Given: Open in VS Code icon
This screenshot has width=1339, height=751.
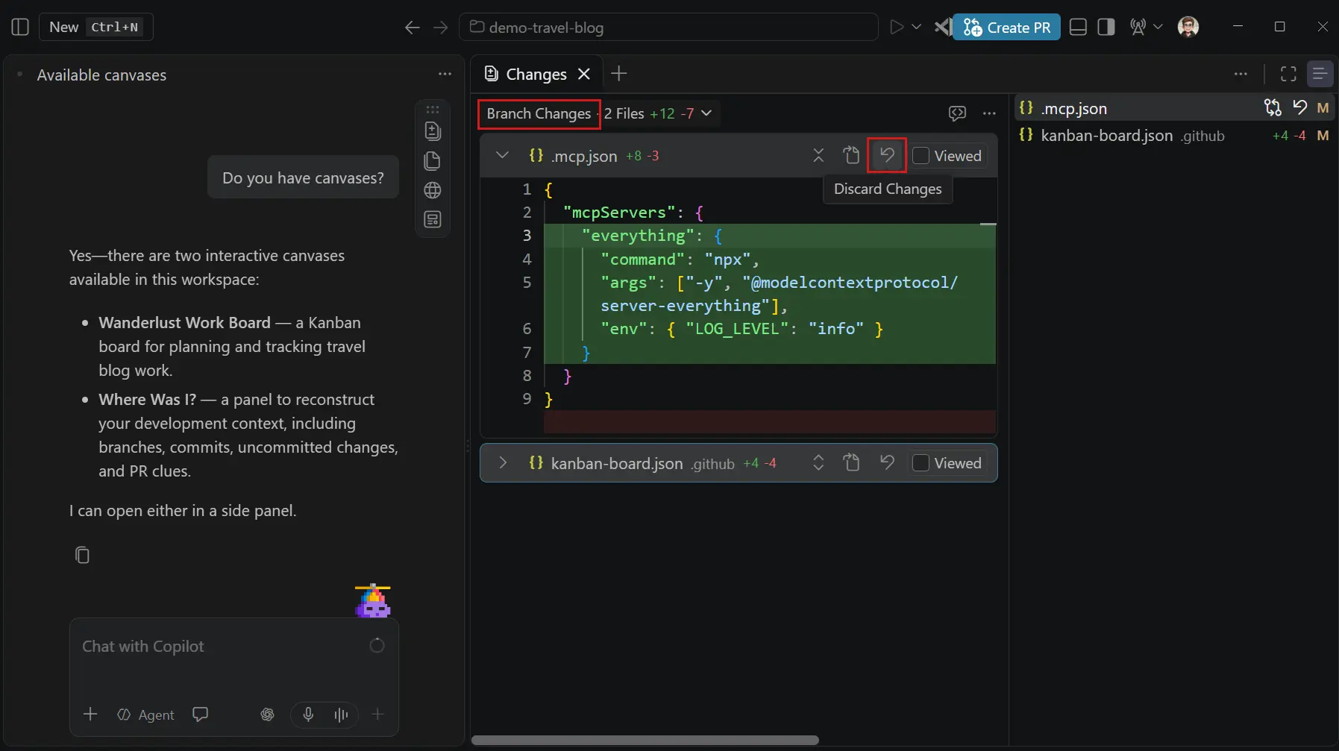Looking at the screenshot, I should (943, 28).
